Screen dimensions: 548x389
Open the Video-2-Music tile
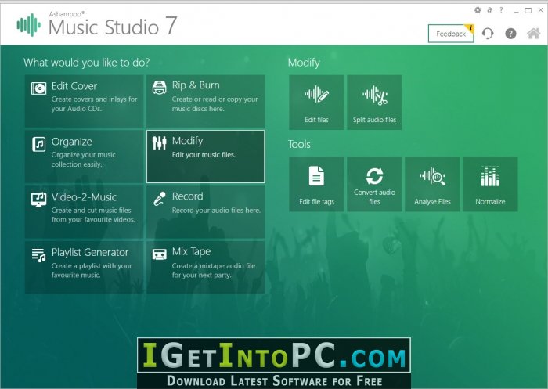(84, 212)
